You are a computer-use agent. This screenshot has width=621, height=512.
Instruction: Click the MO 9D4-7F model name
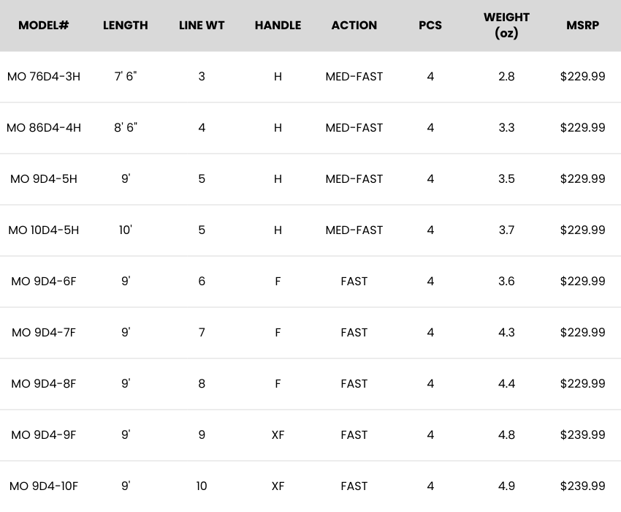pyautogui.click(x=44, y=332)
